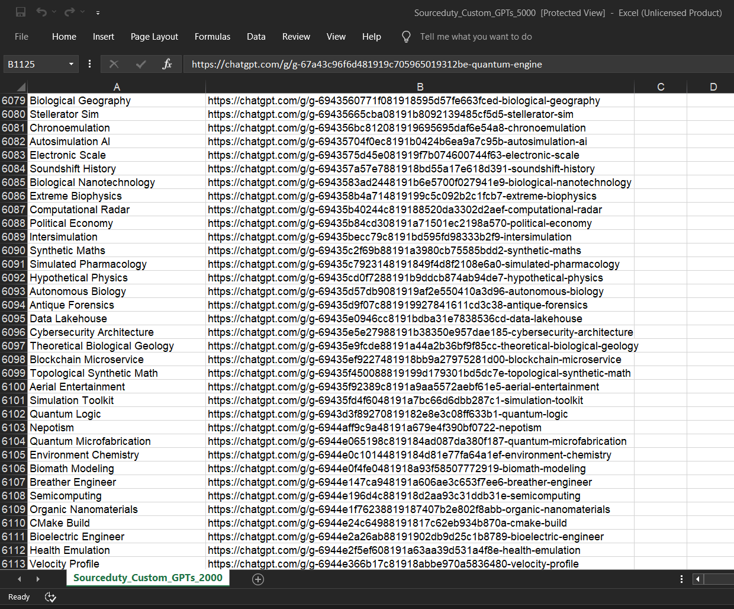Screen dimensions: 734x609
Task: Click the formula bar Cancel X icon
Action: pos(114,64)
